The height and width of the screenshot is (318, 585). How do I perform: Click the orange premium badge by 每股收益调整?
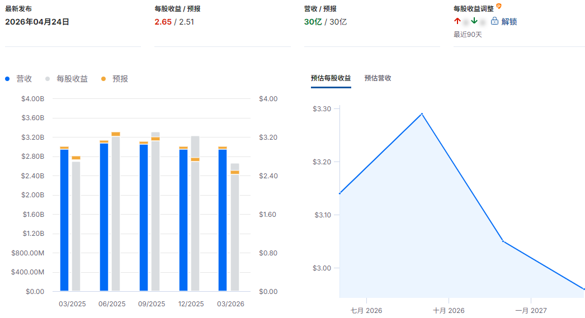pos(499,6)
